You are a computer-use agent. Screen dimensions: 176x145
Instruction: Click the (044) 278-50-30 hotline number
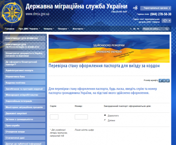pos(161,14)
